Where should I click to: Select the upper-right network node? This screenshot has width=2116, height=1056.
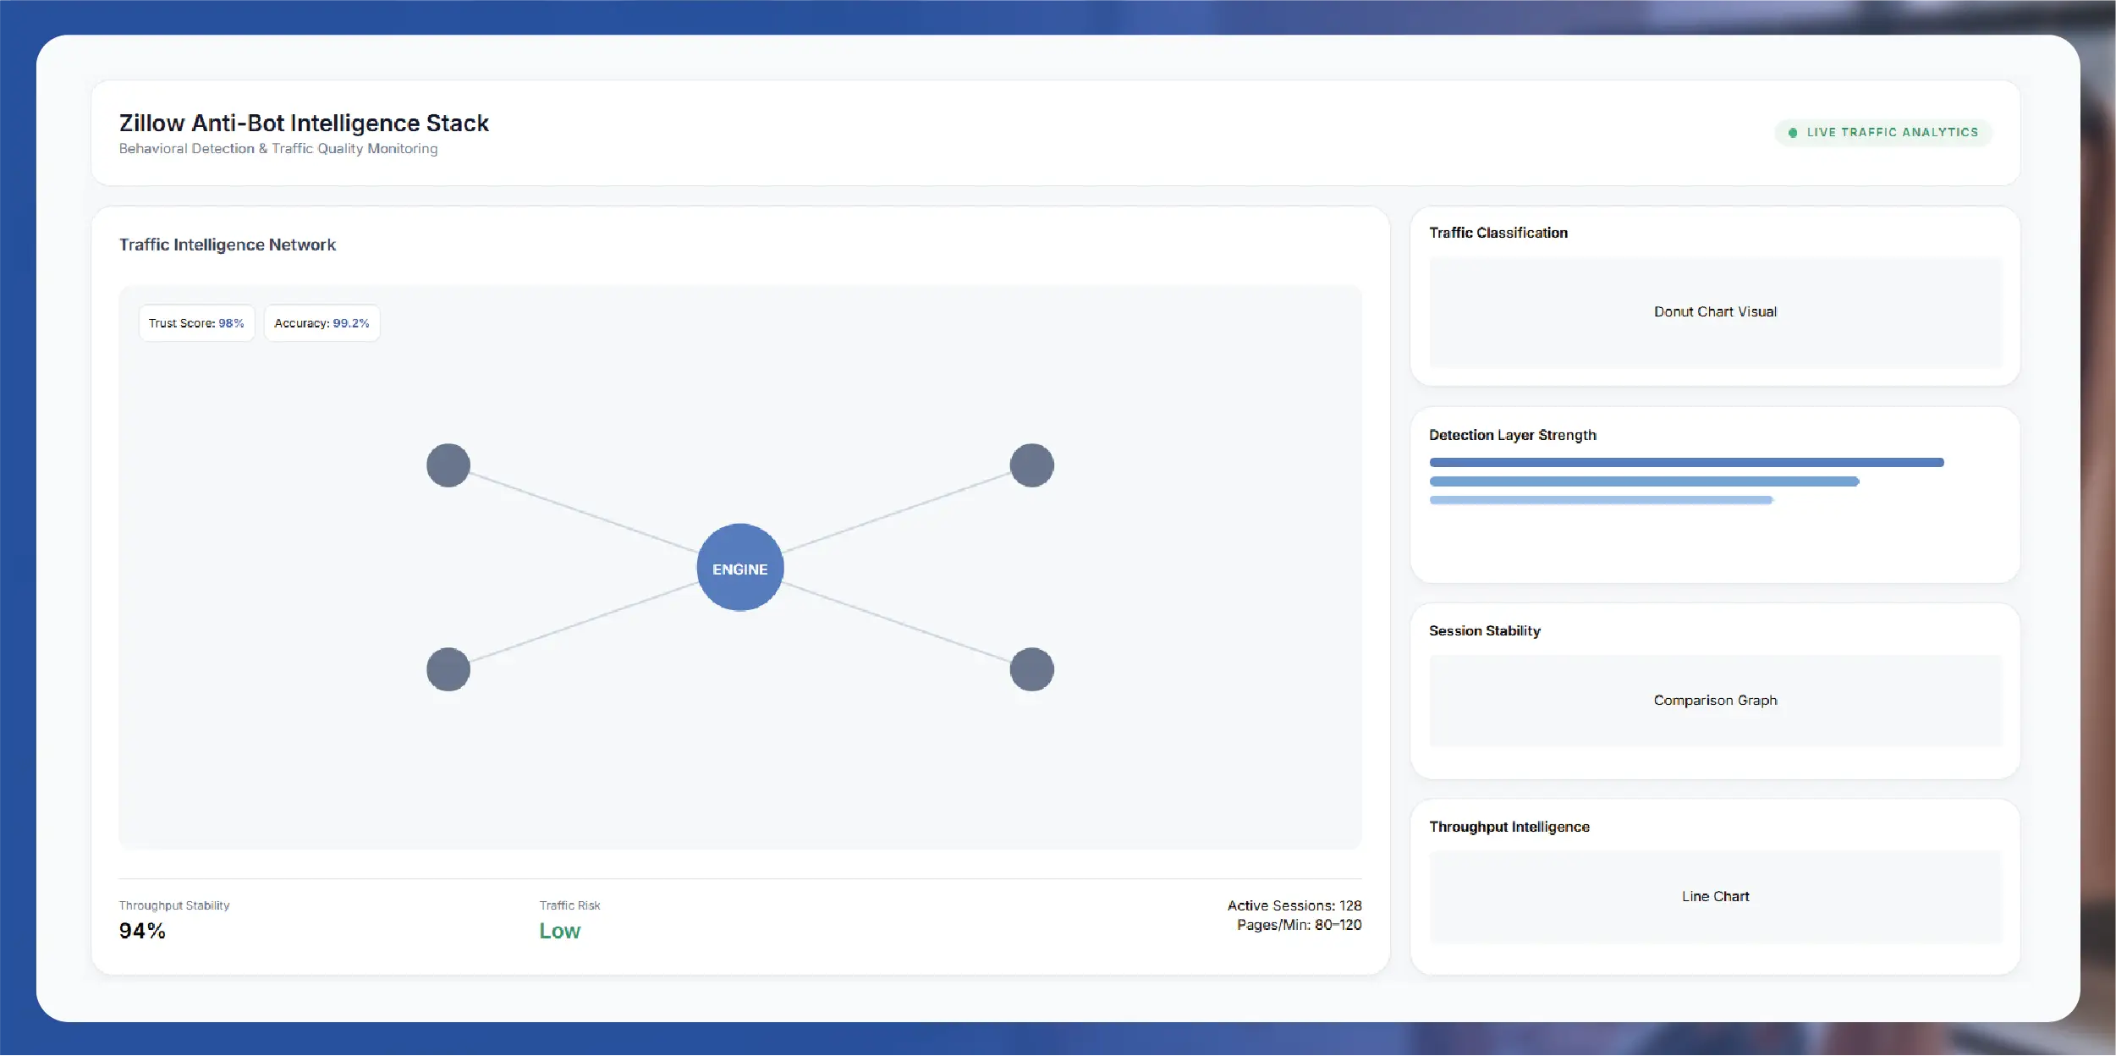click(x=1032, y=465)
